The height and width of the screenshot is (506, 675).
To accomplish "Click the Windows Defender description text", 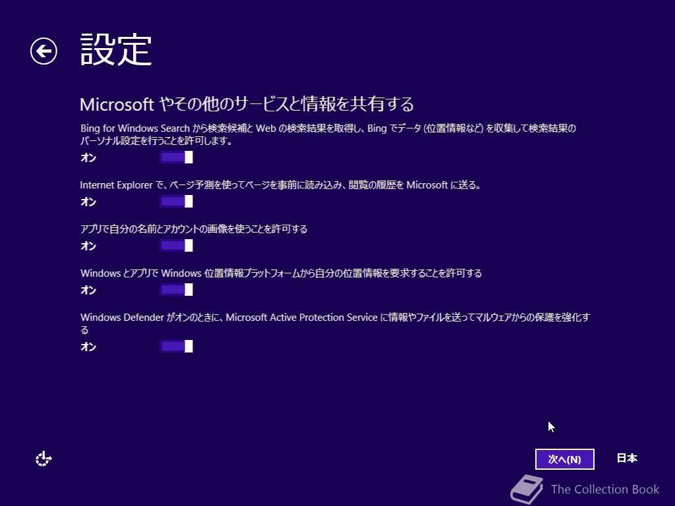I will click(335, 323).
